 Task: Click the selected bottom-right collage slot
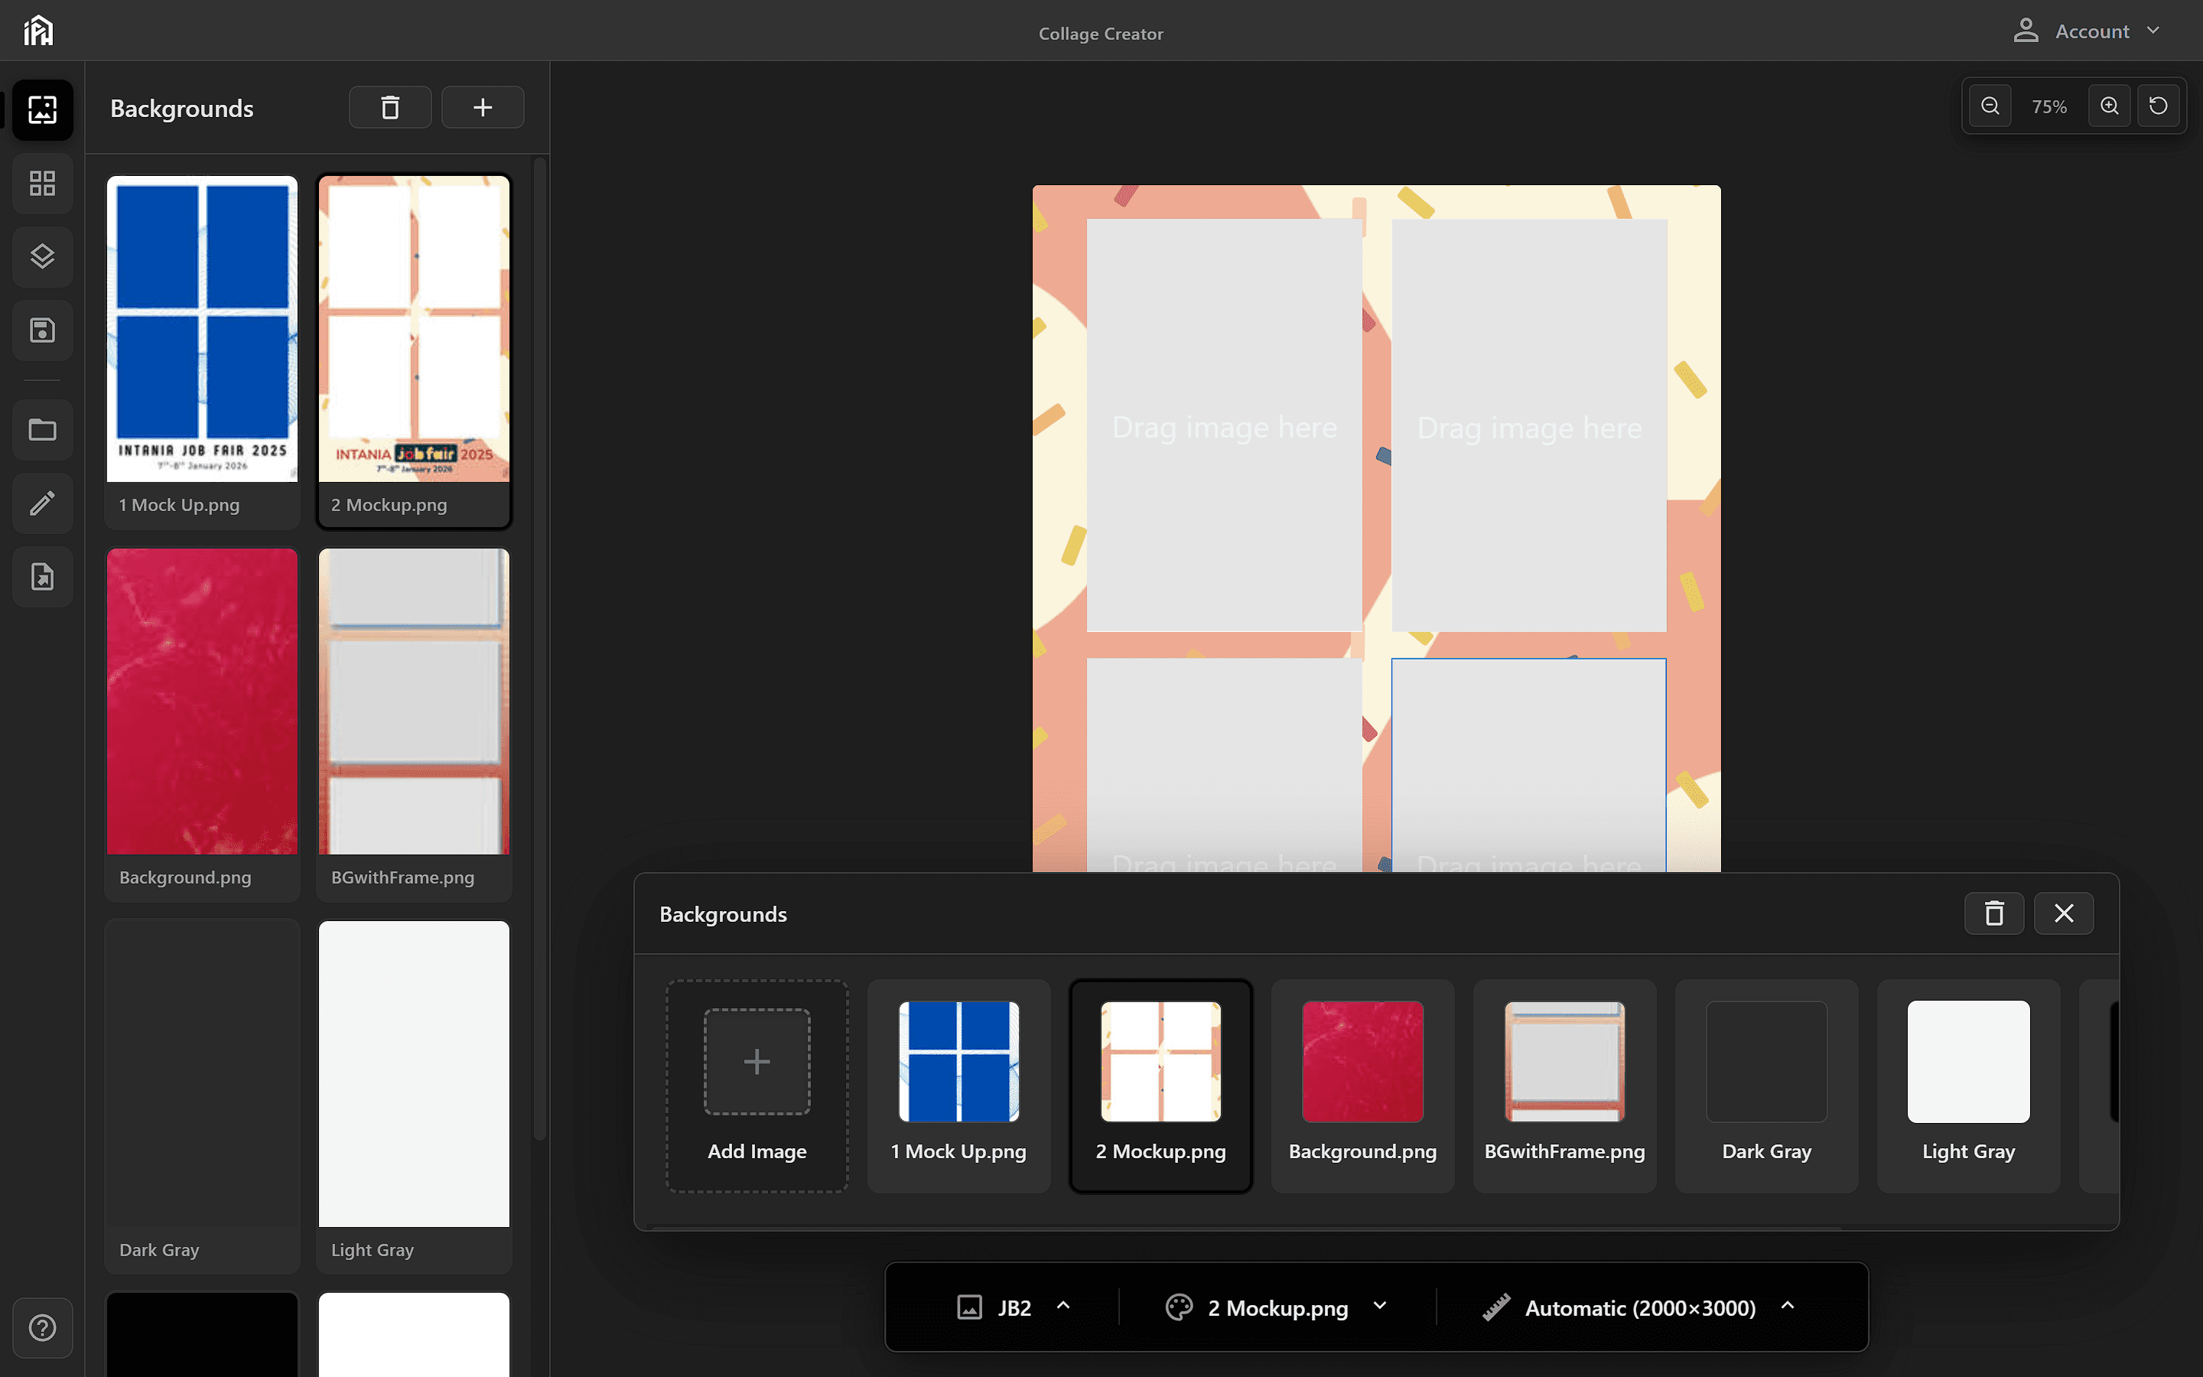coord(1529,765)
